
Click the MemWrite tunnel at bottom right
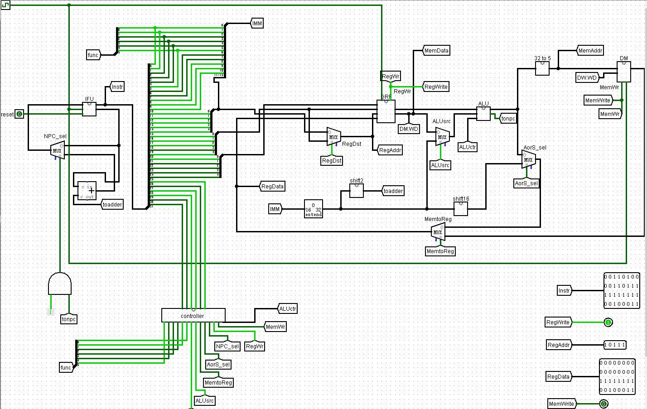click(562, 404)
